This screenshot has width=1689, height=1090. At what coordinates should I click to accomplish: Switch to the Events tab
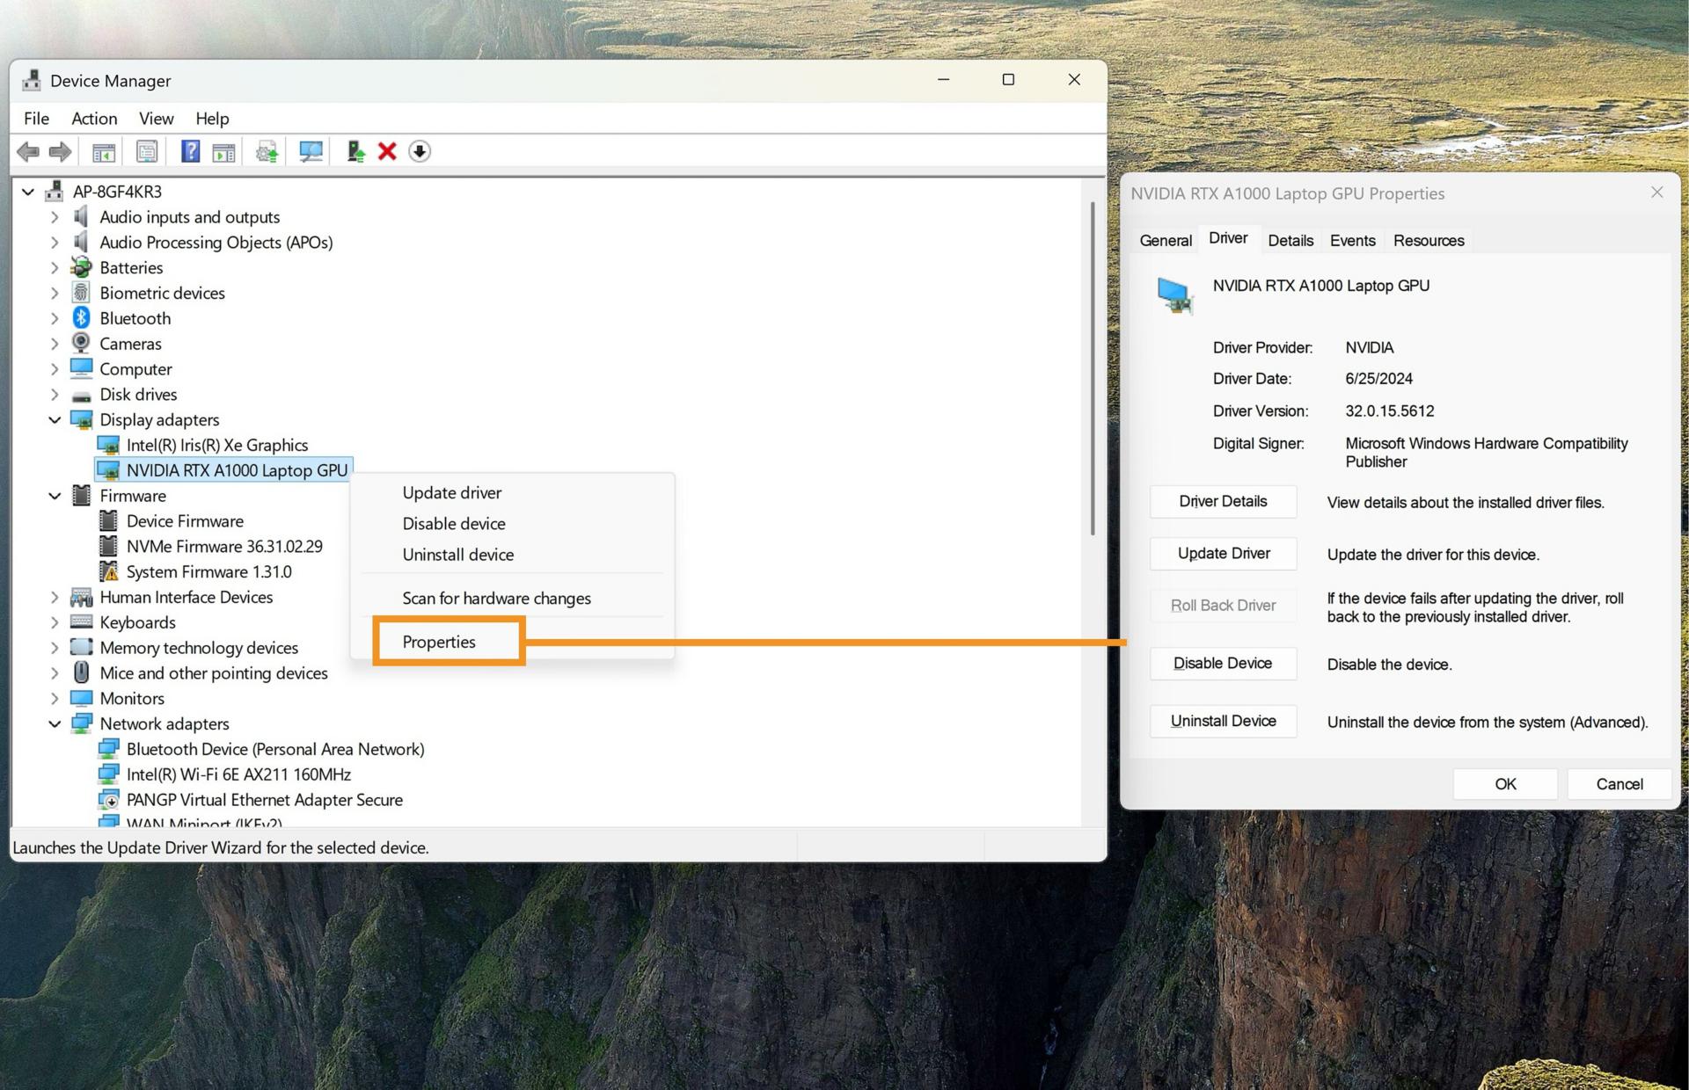[1352, 240]
